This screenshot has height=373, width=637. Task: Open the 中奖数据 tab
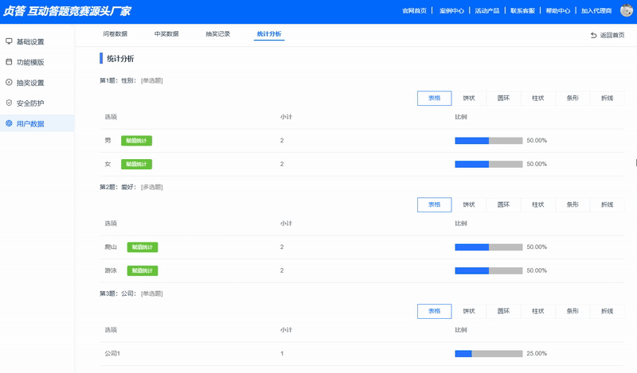(166, 34)
